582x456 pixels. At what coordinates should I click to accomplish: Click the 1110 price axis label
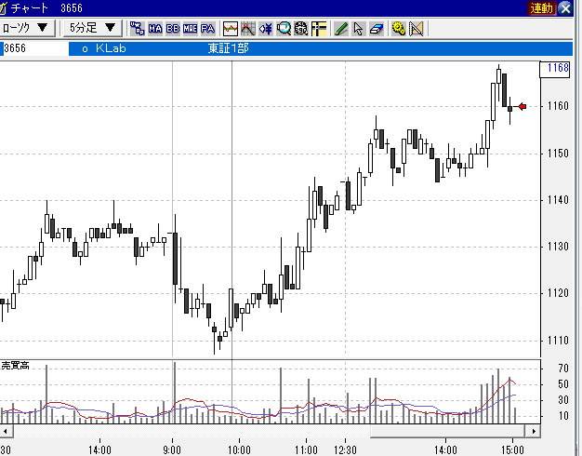tap(558, 340)
